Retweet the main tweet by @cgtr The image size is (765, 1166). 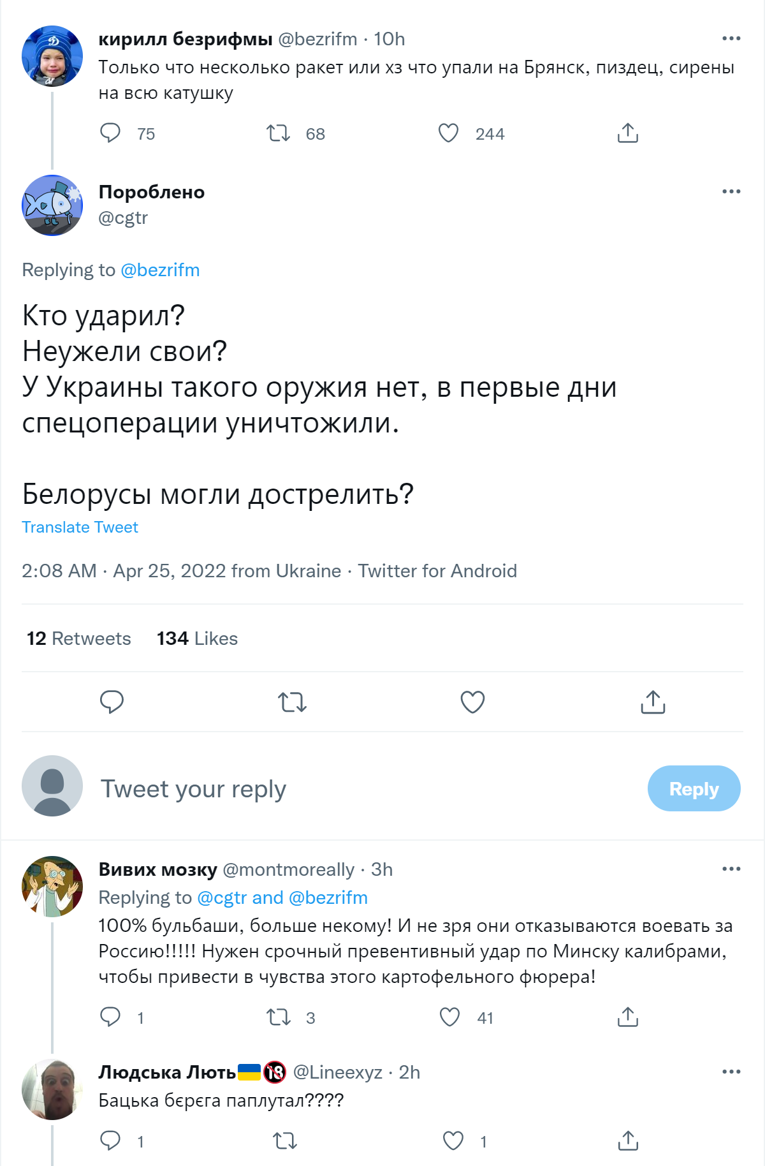coord(293,702)
